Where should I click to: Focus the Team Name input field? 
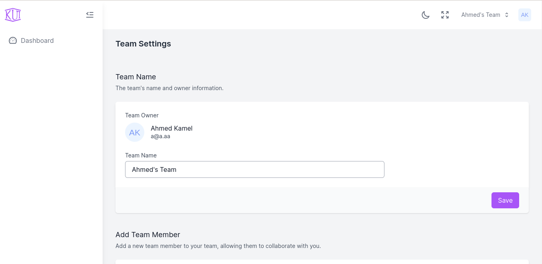click(255, 169)
